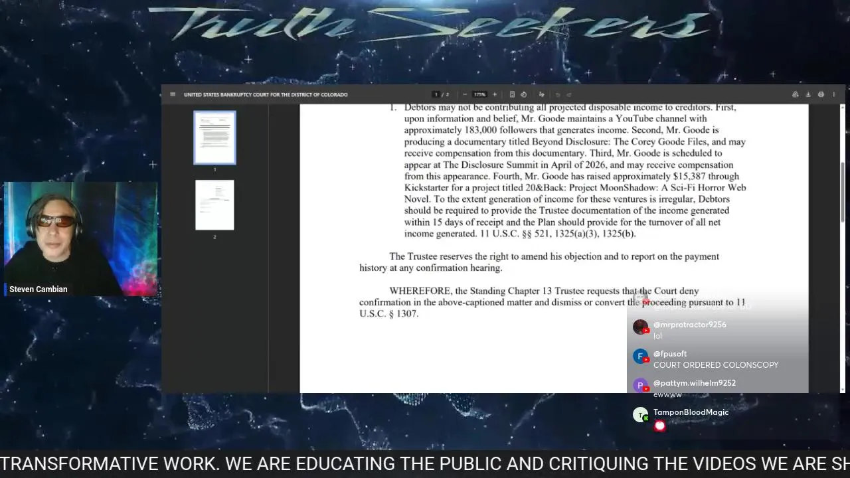Click username @pattym.wilhelm9252 in chat
This screenshot has height=478, width=850.
coord(695,383)
